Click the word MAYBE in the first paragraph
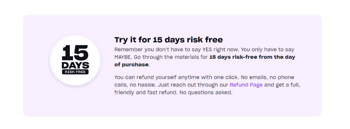This screenshot has width=350, height=129. click(123, 57)
